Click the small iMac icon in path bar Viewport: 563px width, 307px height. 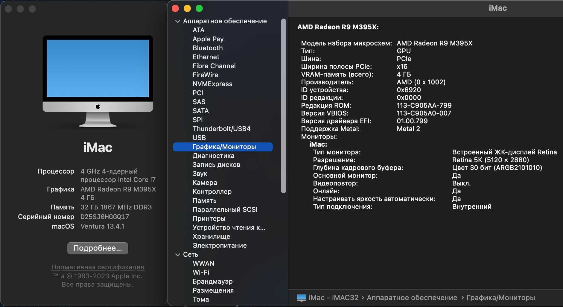point(302,298)
